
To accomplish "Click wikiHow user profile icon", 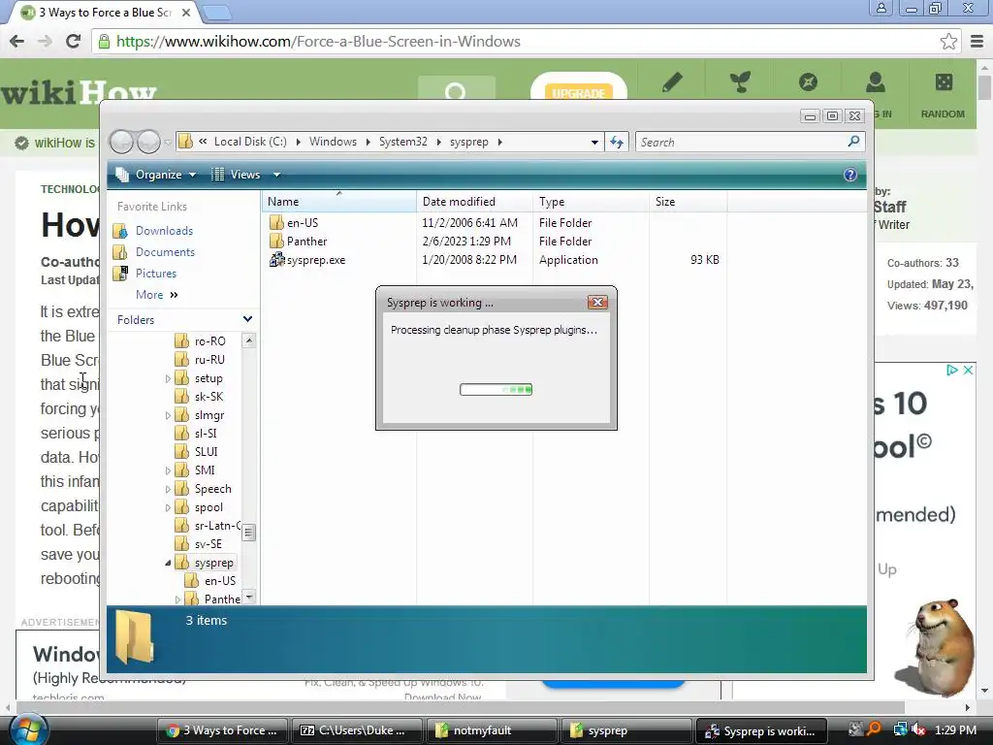I will pos(876,82).
